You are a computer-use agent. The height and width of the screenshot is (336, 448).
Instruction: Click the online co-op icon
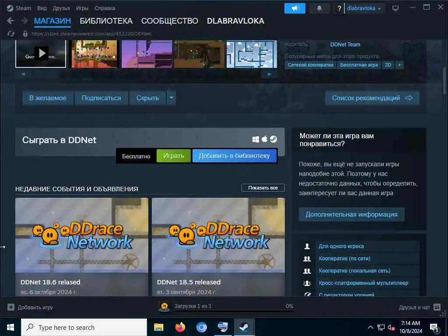coord(307,259)
